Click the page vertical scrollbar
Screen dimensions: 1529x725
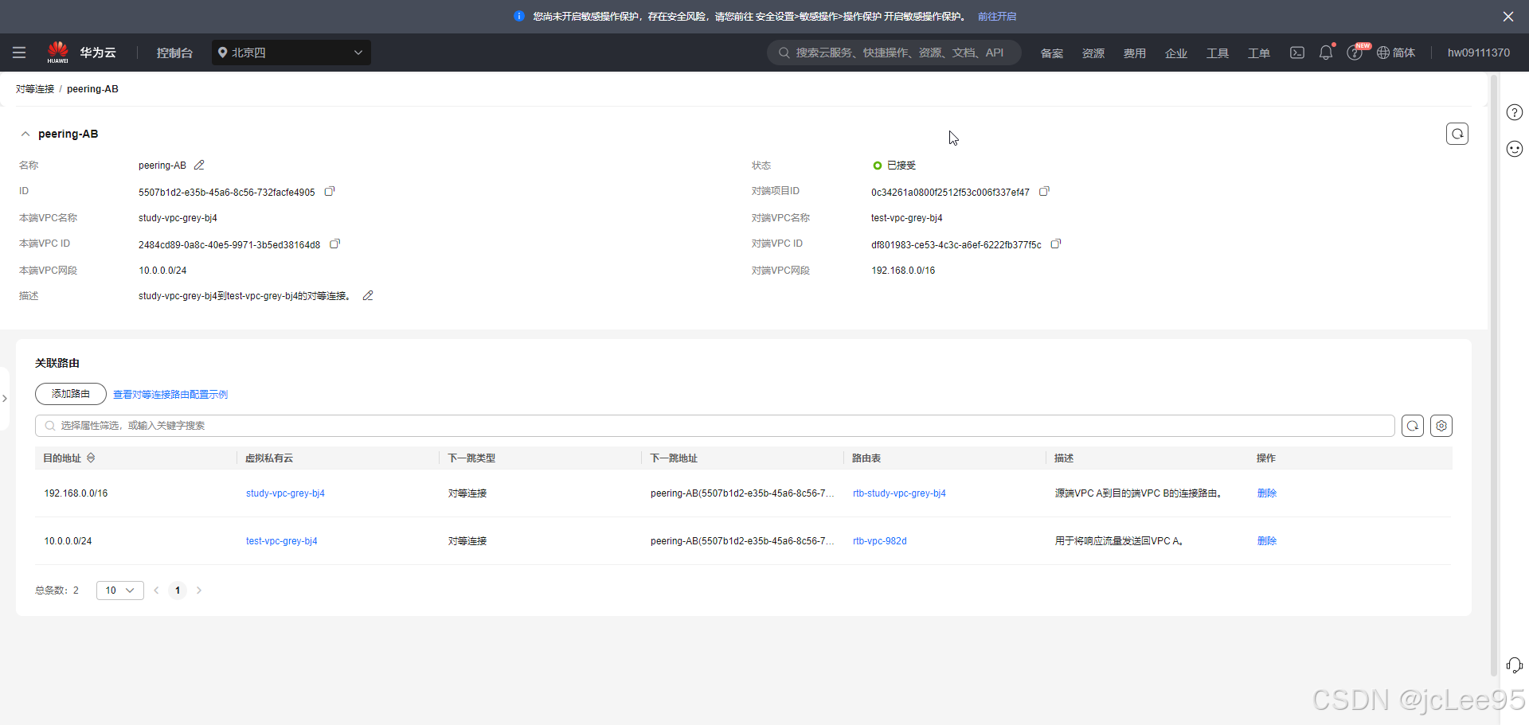pos(1494,374)
